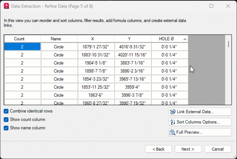The width and height of the screenshot is (237, 159).
Task: Select Y cell 3965'-7 13/16"
Action: coord(133,79)
